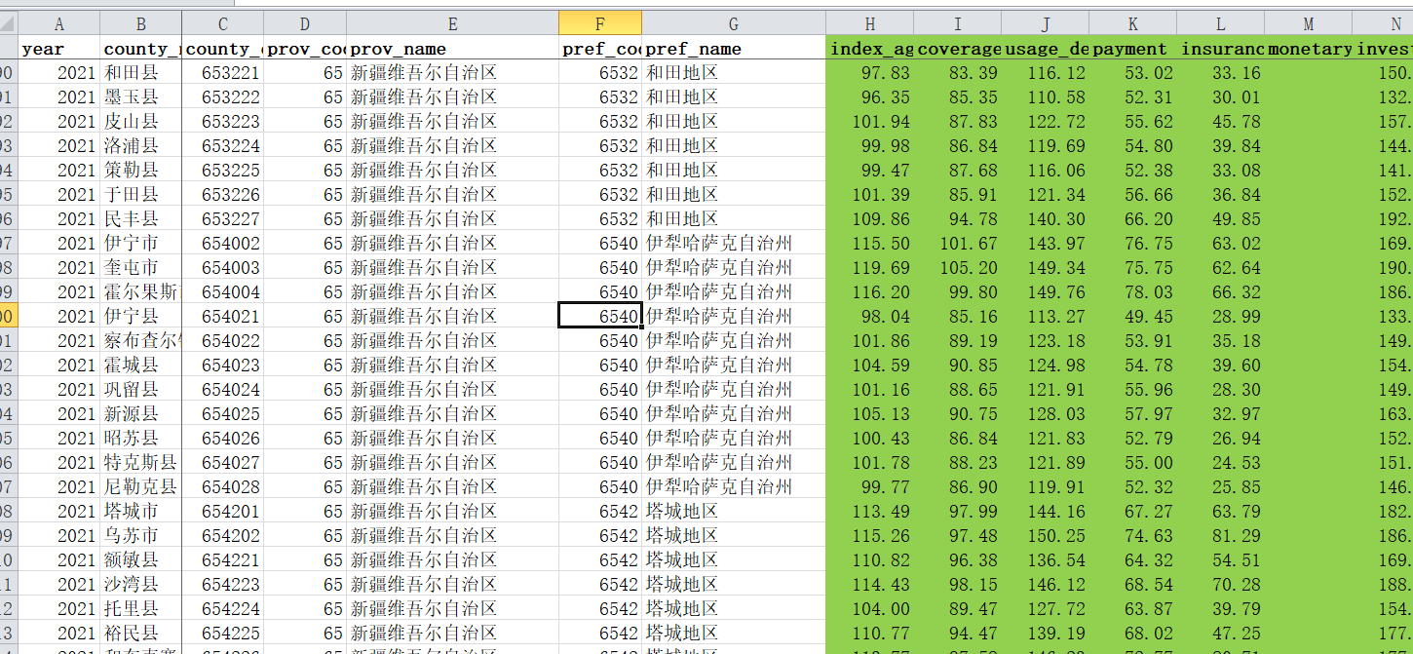1413x654 pixels.
Task: Select column E header
Action: [x=453, y=23]
